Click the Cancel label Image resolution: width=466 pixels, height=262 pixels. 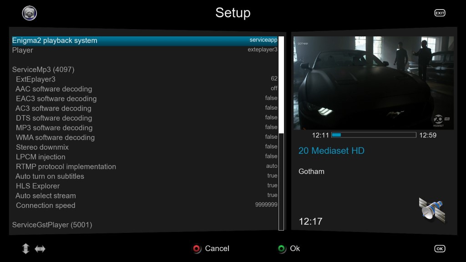click(217, 248)
